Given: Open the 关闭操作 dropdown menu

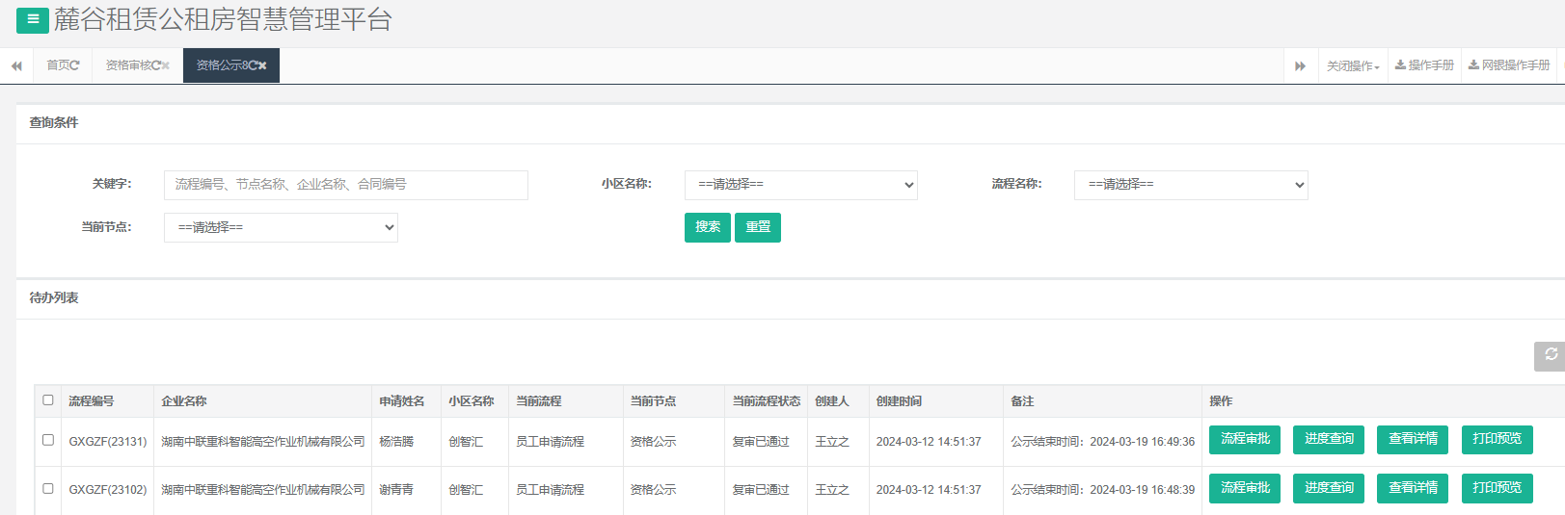Looking at the screenshot, I should coord(1353,65).
